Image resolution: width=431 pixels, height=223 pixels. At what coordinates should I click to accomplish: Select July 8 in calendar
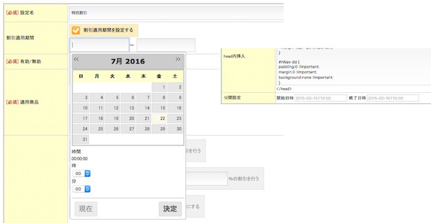[x=159, y=98]
